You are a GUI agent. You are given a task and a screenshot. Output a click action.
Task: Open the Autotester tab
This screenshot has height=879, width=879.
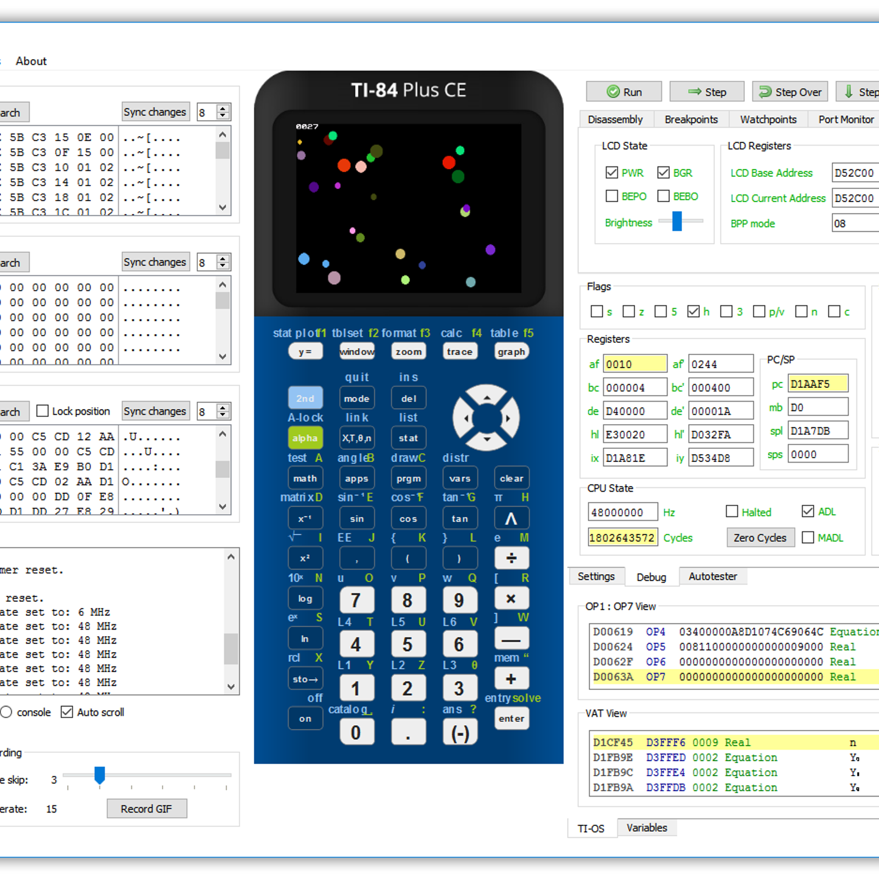[x=713, y=576]
